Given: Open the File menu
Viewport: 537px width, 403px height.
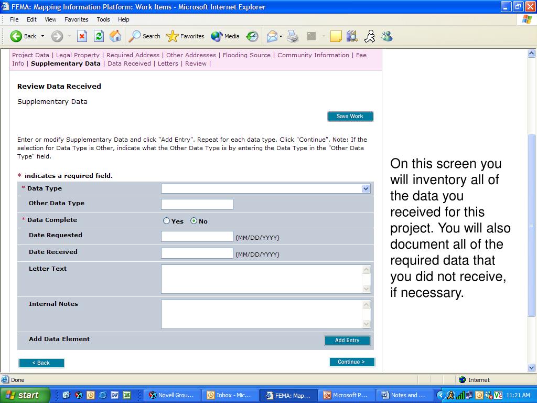Looking at the screenshot, I should coord(14,19).
